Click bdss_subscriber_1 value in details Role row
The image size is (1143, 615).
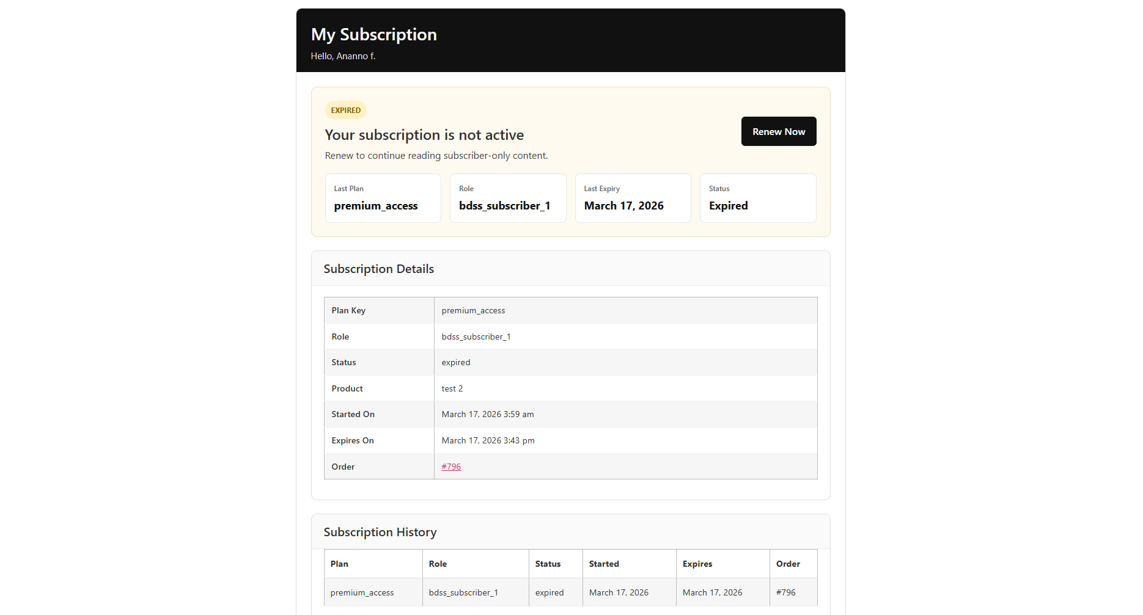coord(476,337)
